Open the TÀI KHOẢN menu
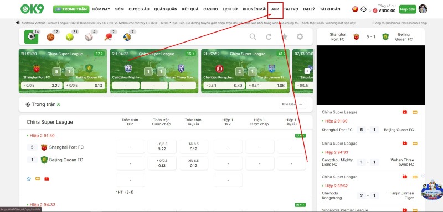Image resolution: width=443 pixels, height=212 pixels. (x=330, y=9)
